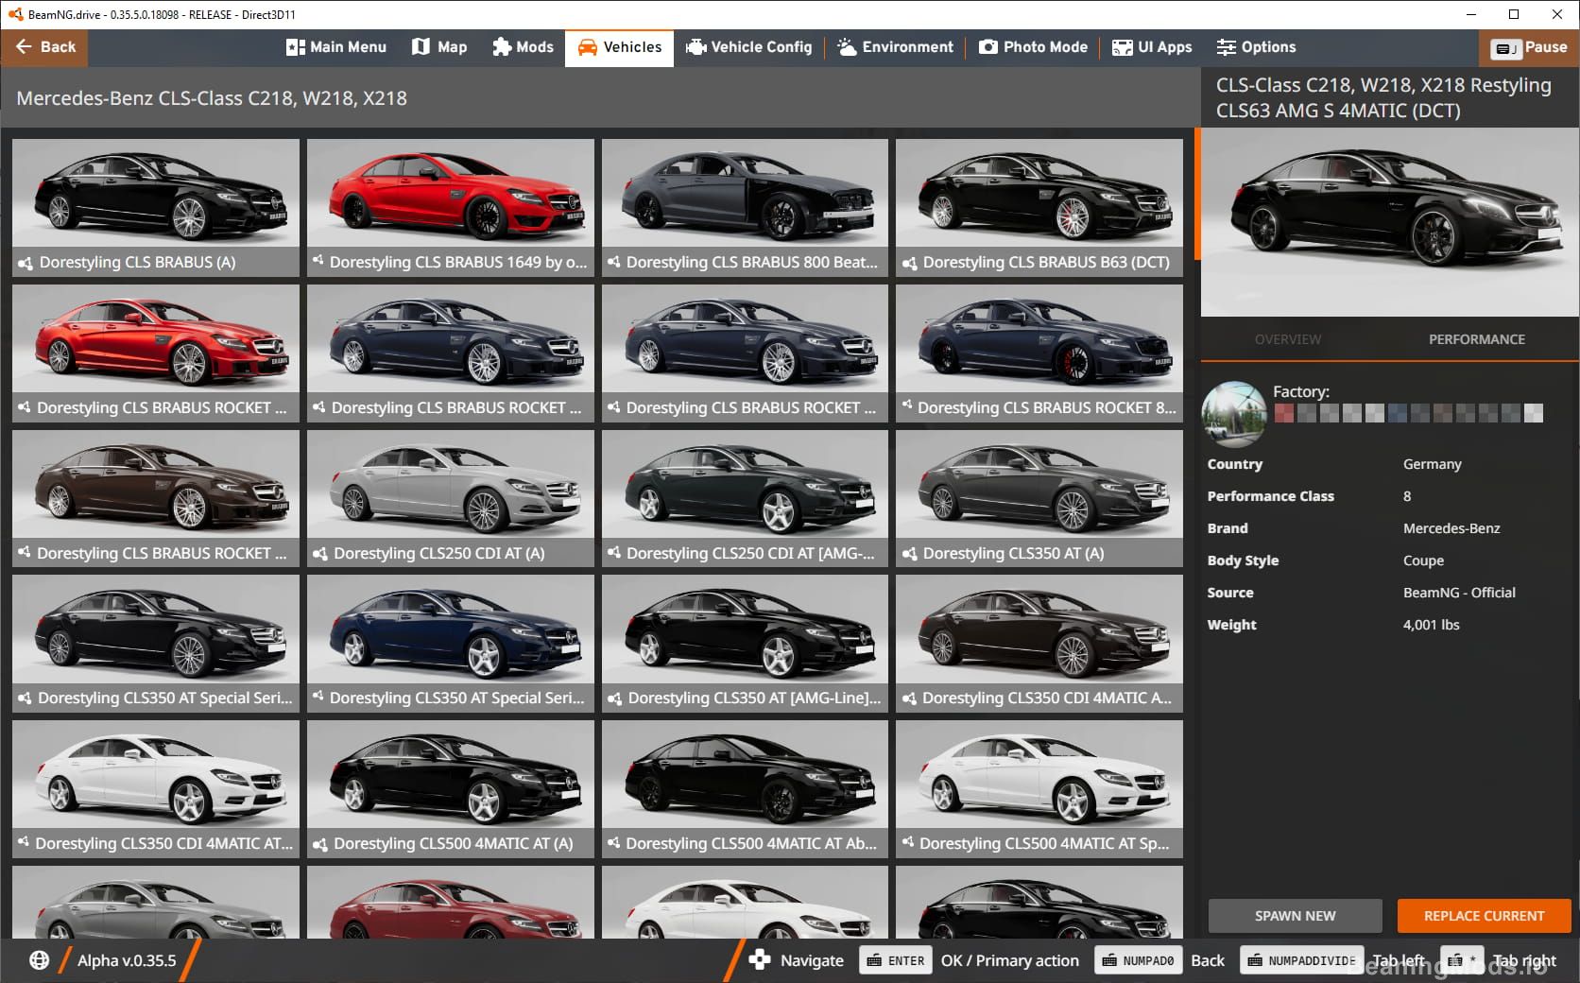Switch to the PERFORMANCE tab
Screen dimensions: 1580x983
1476,339
